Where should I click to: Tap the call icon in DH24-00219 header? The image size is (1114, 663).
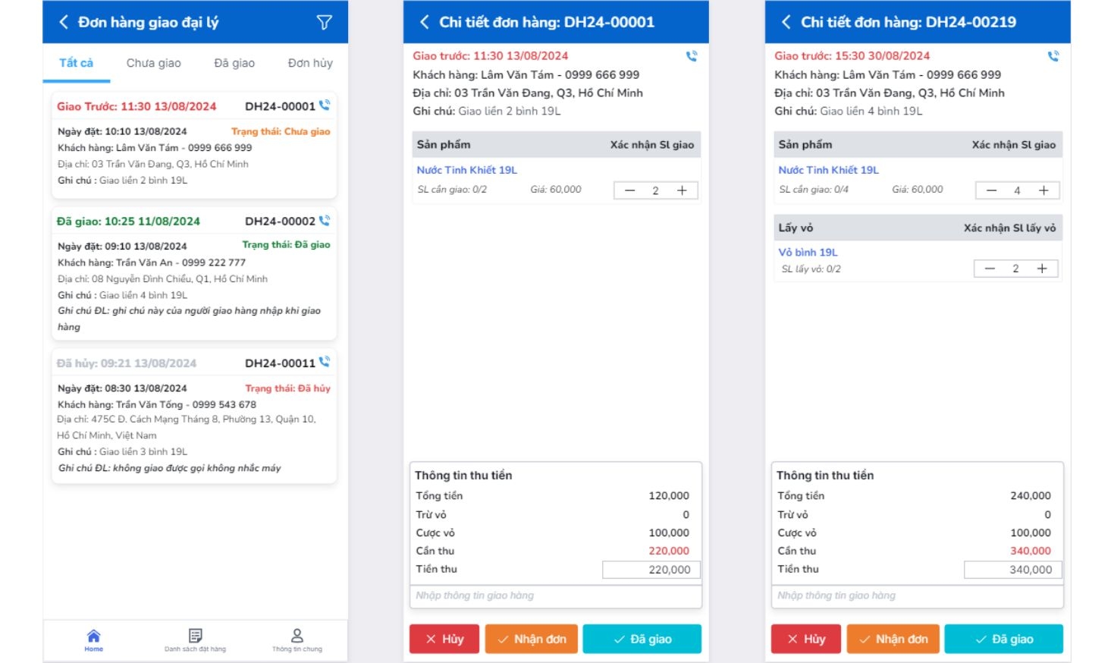pos(1053,55)
